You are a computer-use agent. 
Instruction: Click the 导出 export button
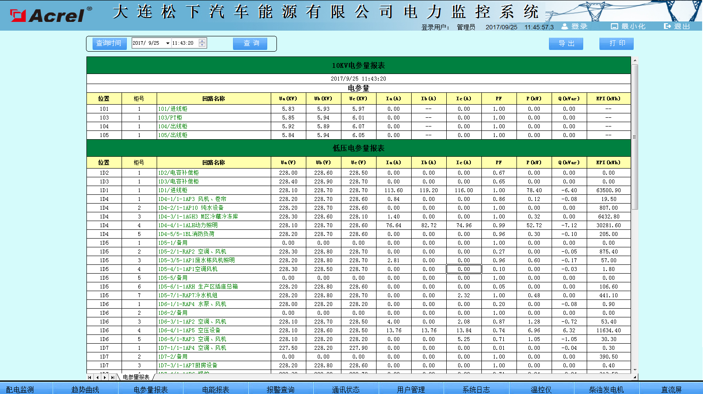tap(566, 43)
